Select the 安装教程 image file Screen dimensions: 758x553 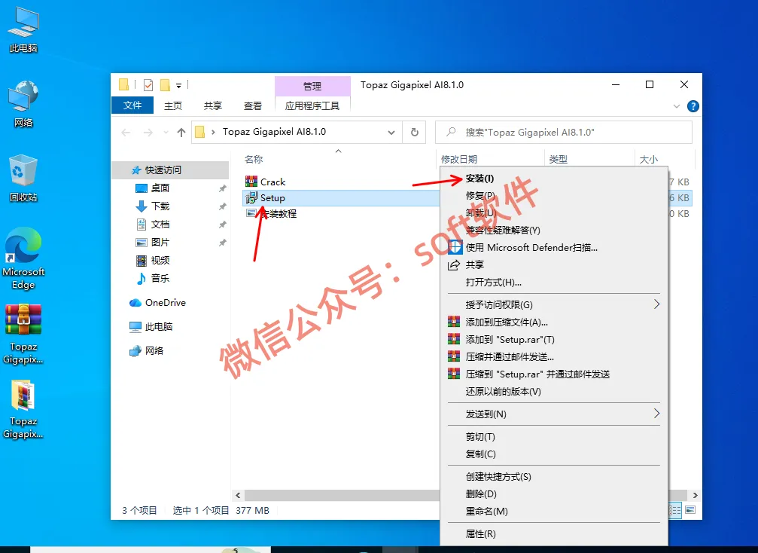(x=271, y=213)
